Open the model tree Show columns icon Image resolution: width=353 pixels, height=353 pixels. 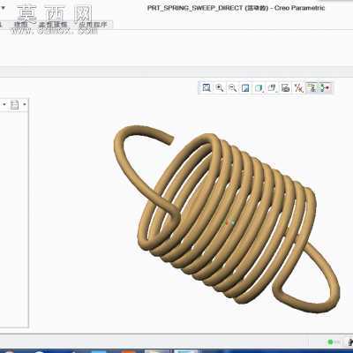point(14,104)
